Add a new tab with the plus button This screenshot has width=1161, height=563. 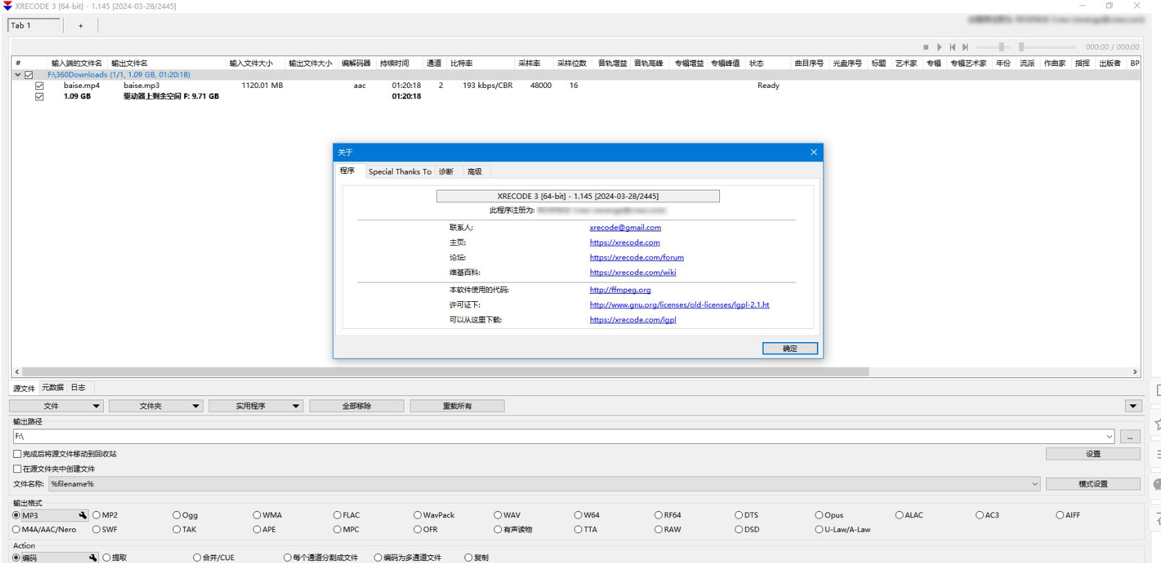[x=80, y=26]
